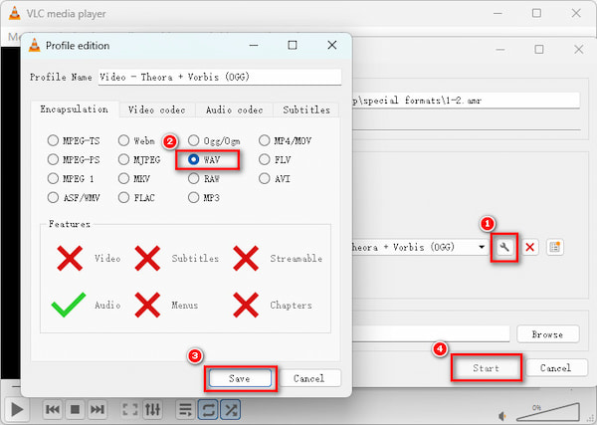Close the Profile edition dialog

click(332, 45)
